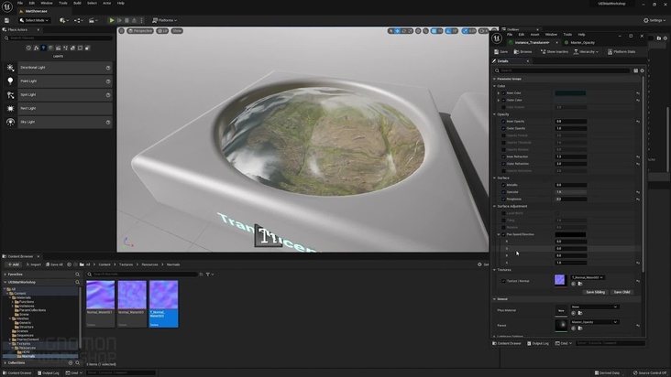This screenshot has height=377, width=671.
Task: Switch to the Master_Opacity tab
Action: tap(581, 41)
